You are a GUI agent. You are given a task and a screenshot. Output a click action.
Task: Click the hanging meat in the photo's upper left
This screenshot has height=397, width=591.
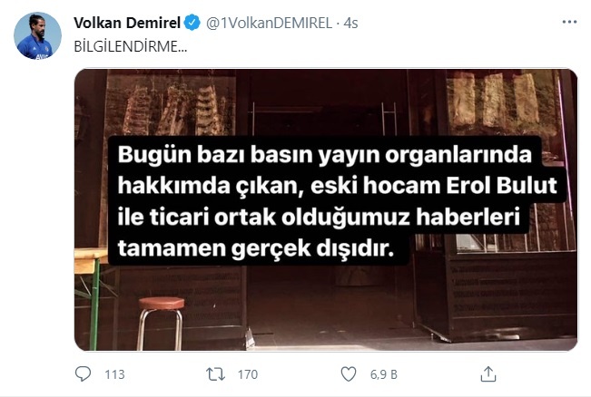173,111
